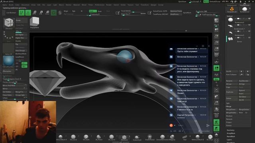Toggle the Zadd button

[93, 11]
